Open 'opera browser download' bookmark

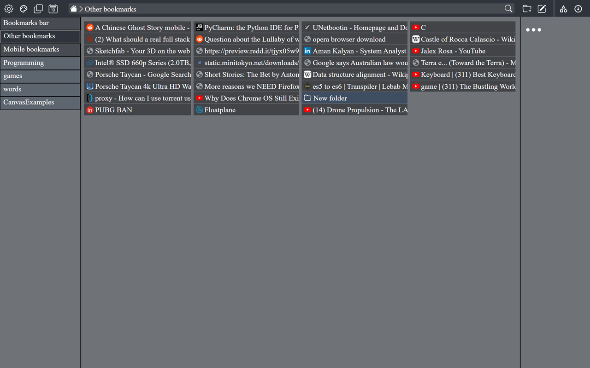[355, 40]
